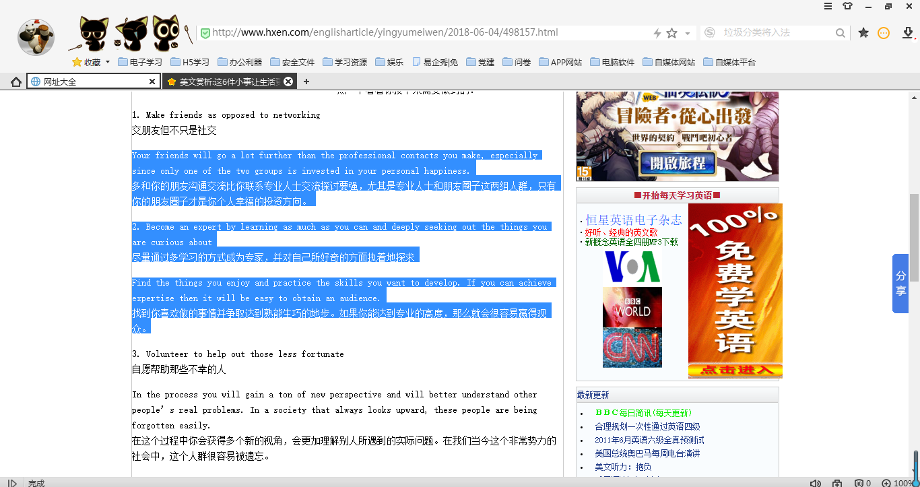Open the 电子学习 bookmark folder
Viewport: 920px width, 487px height.
pos(140,62)
